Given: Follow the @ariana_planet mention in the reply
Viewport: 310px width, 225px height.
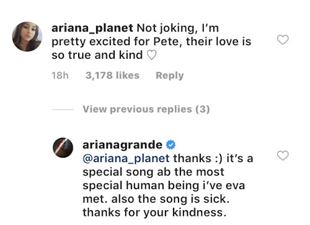Looking at the screenshot, I should point(126,159).
